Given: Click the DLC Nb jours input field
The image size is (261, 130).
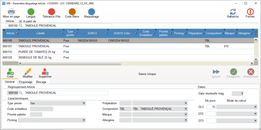Looking at the screenshot, I should (x=211, y=107).
